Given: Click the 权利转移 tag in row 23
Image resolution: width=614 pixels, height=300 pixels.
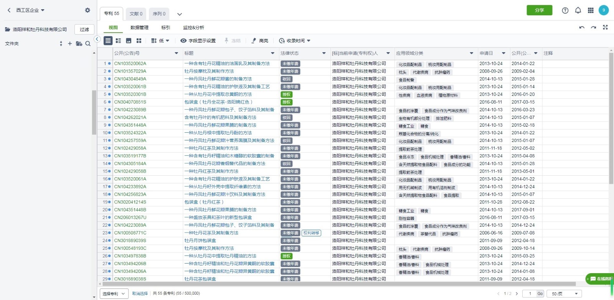Looking at the screenshot, I should [x=311, y=233].
